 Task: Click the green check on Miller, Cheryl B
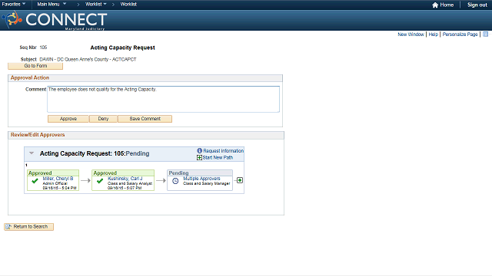[x=35, y=181]
